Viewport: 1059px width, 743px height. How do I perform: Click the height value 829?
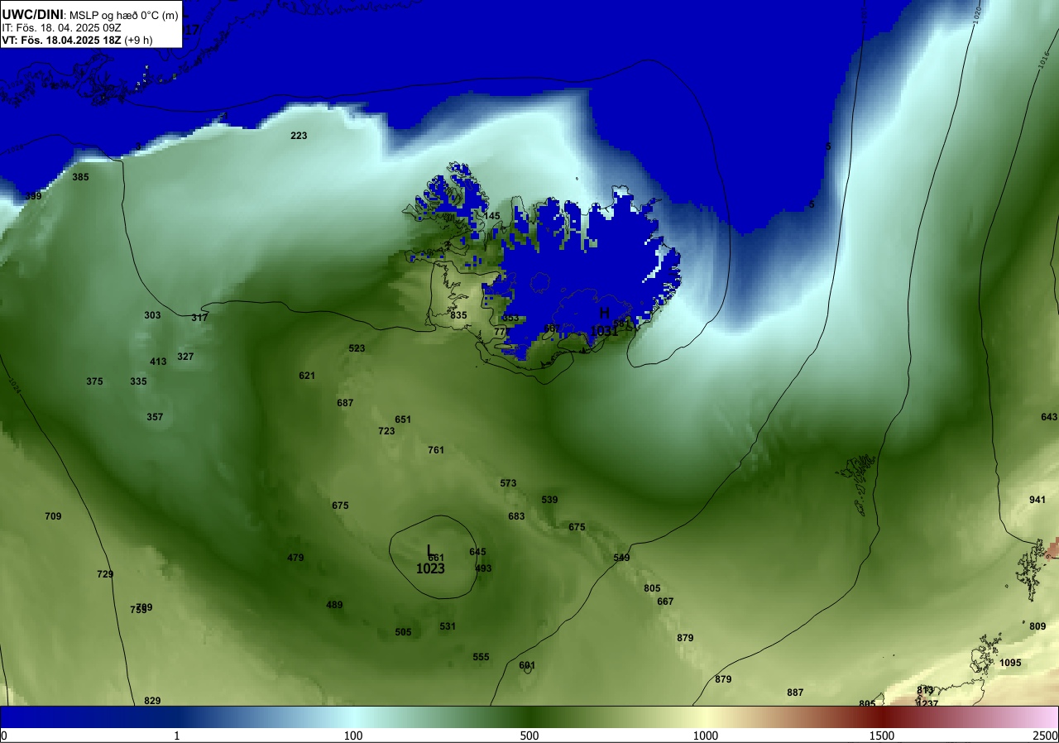point(152,701)
